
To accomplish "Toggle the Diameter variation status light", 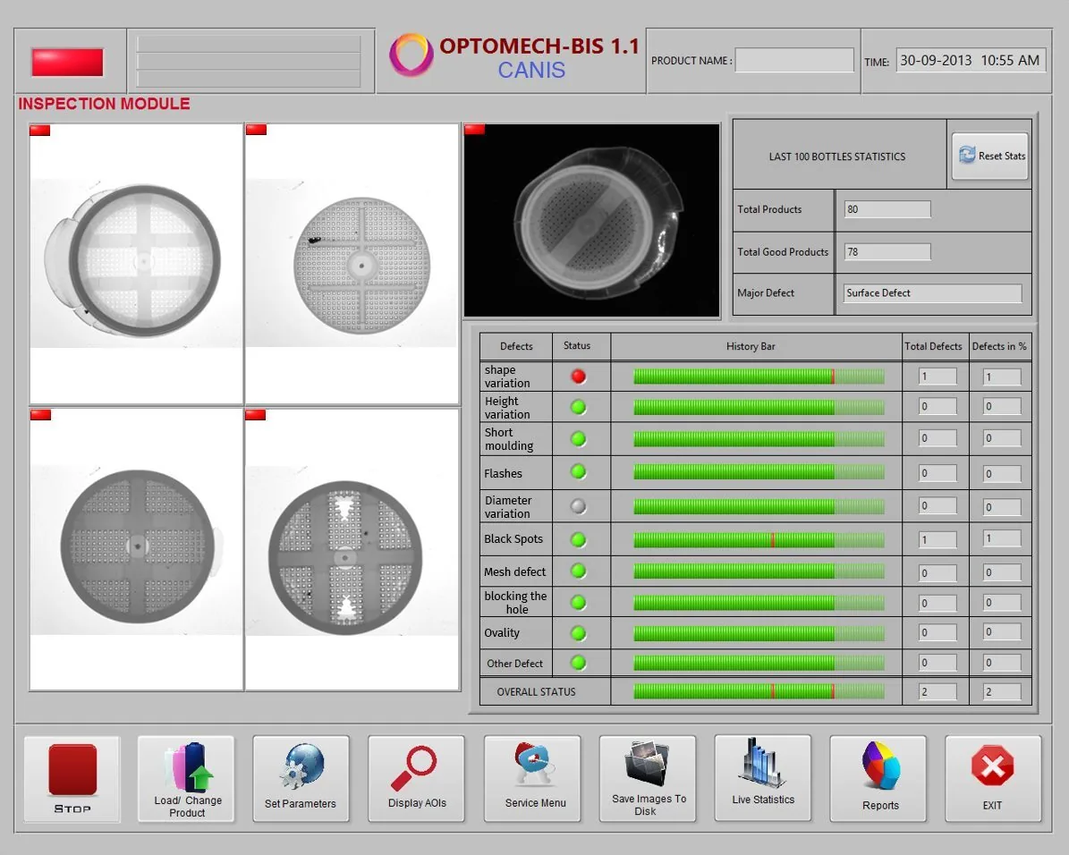I will coord(578,506).
